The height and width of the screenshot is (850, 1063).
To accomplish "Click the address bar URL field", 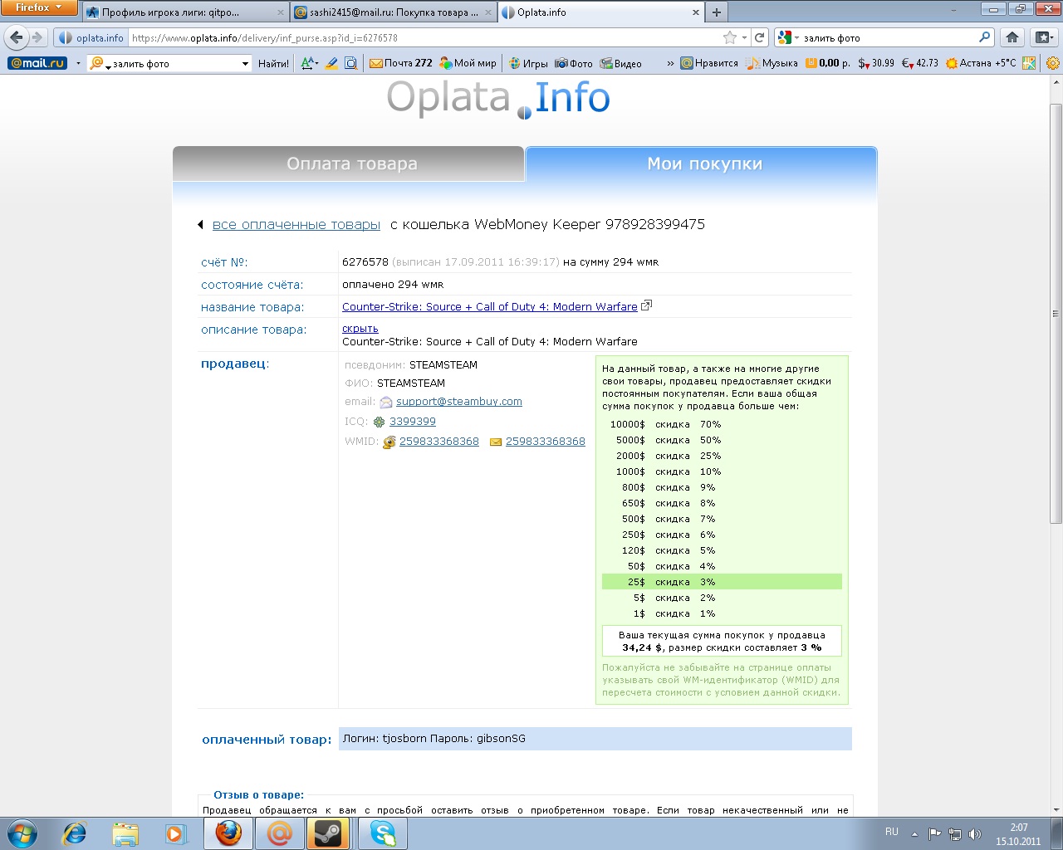I will click(424, 37).
